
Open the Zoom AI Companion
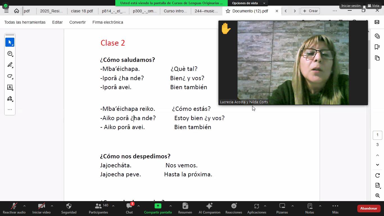coord(209,208)
